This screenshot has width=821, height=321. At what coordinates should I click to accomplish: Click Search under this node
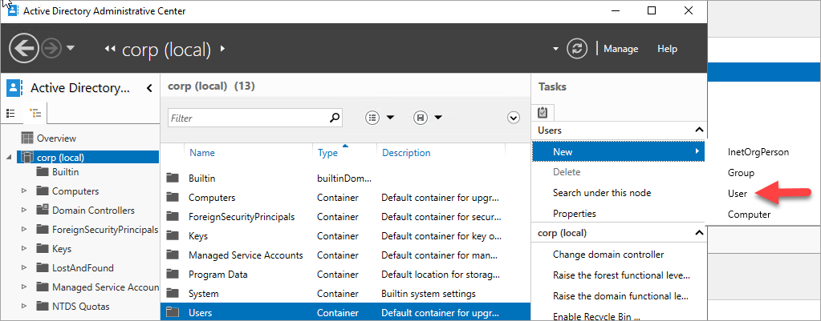click(x=601, y=193)
